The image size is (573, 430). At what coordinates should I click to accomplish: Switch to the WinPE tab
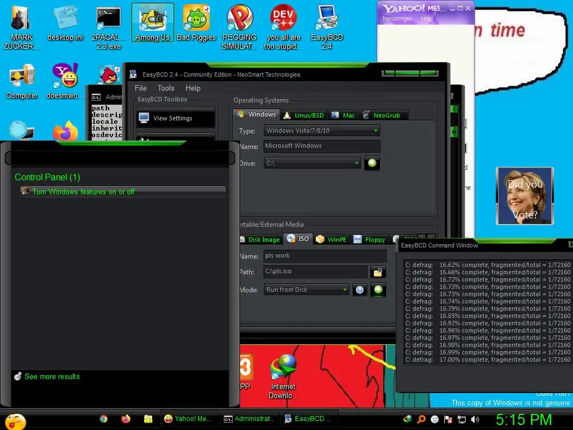click(331, 240)
